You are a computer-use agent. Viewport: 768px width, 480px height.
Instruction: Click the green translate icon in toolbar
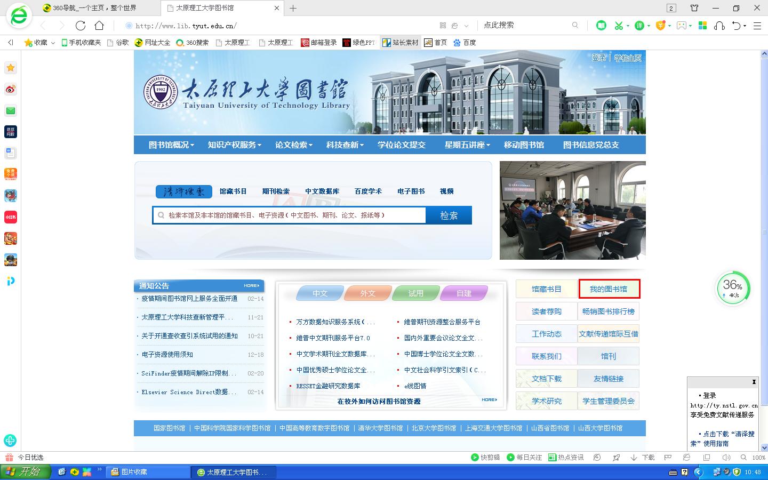(x=639, y=26)
